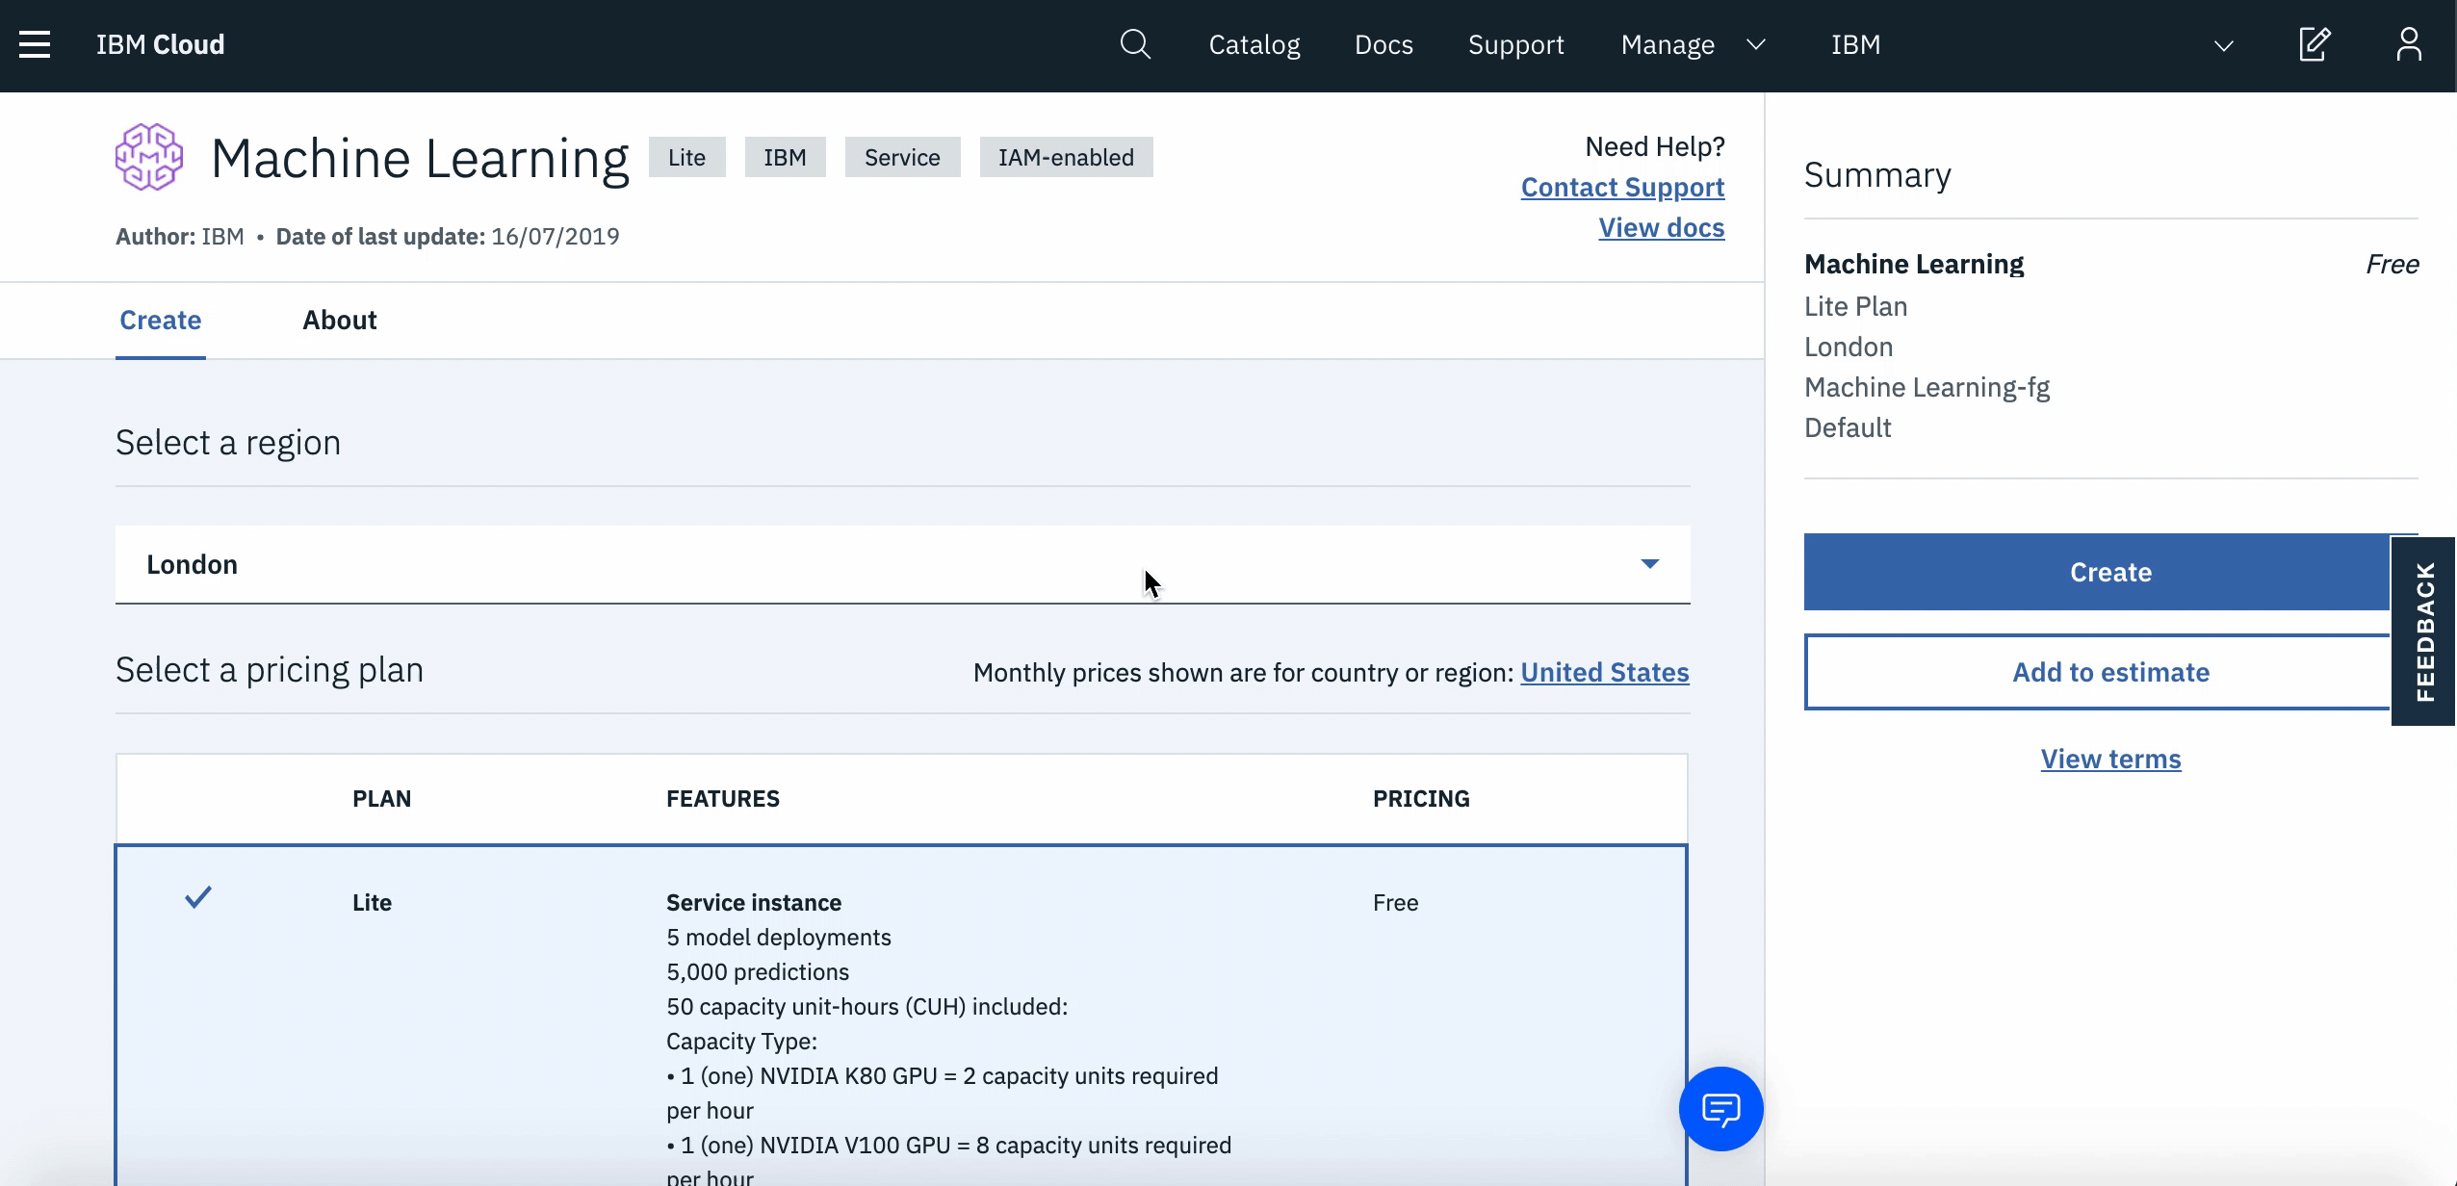Viewport: 2457px width, 1186px height.
Task: Expand the IBM account switcher chevron
Action: (2223, 45)
